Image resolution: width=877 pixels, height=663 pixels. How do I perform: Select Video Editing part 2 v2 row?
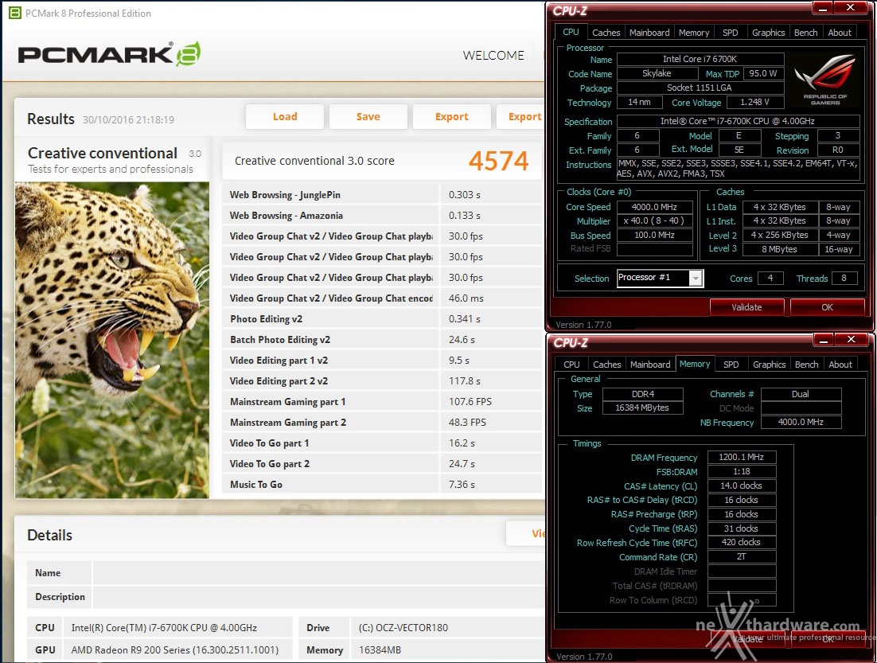(383, 381)
